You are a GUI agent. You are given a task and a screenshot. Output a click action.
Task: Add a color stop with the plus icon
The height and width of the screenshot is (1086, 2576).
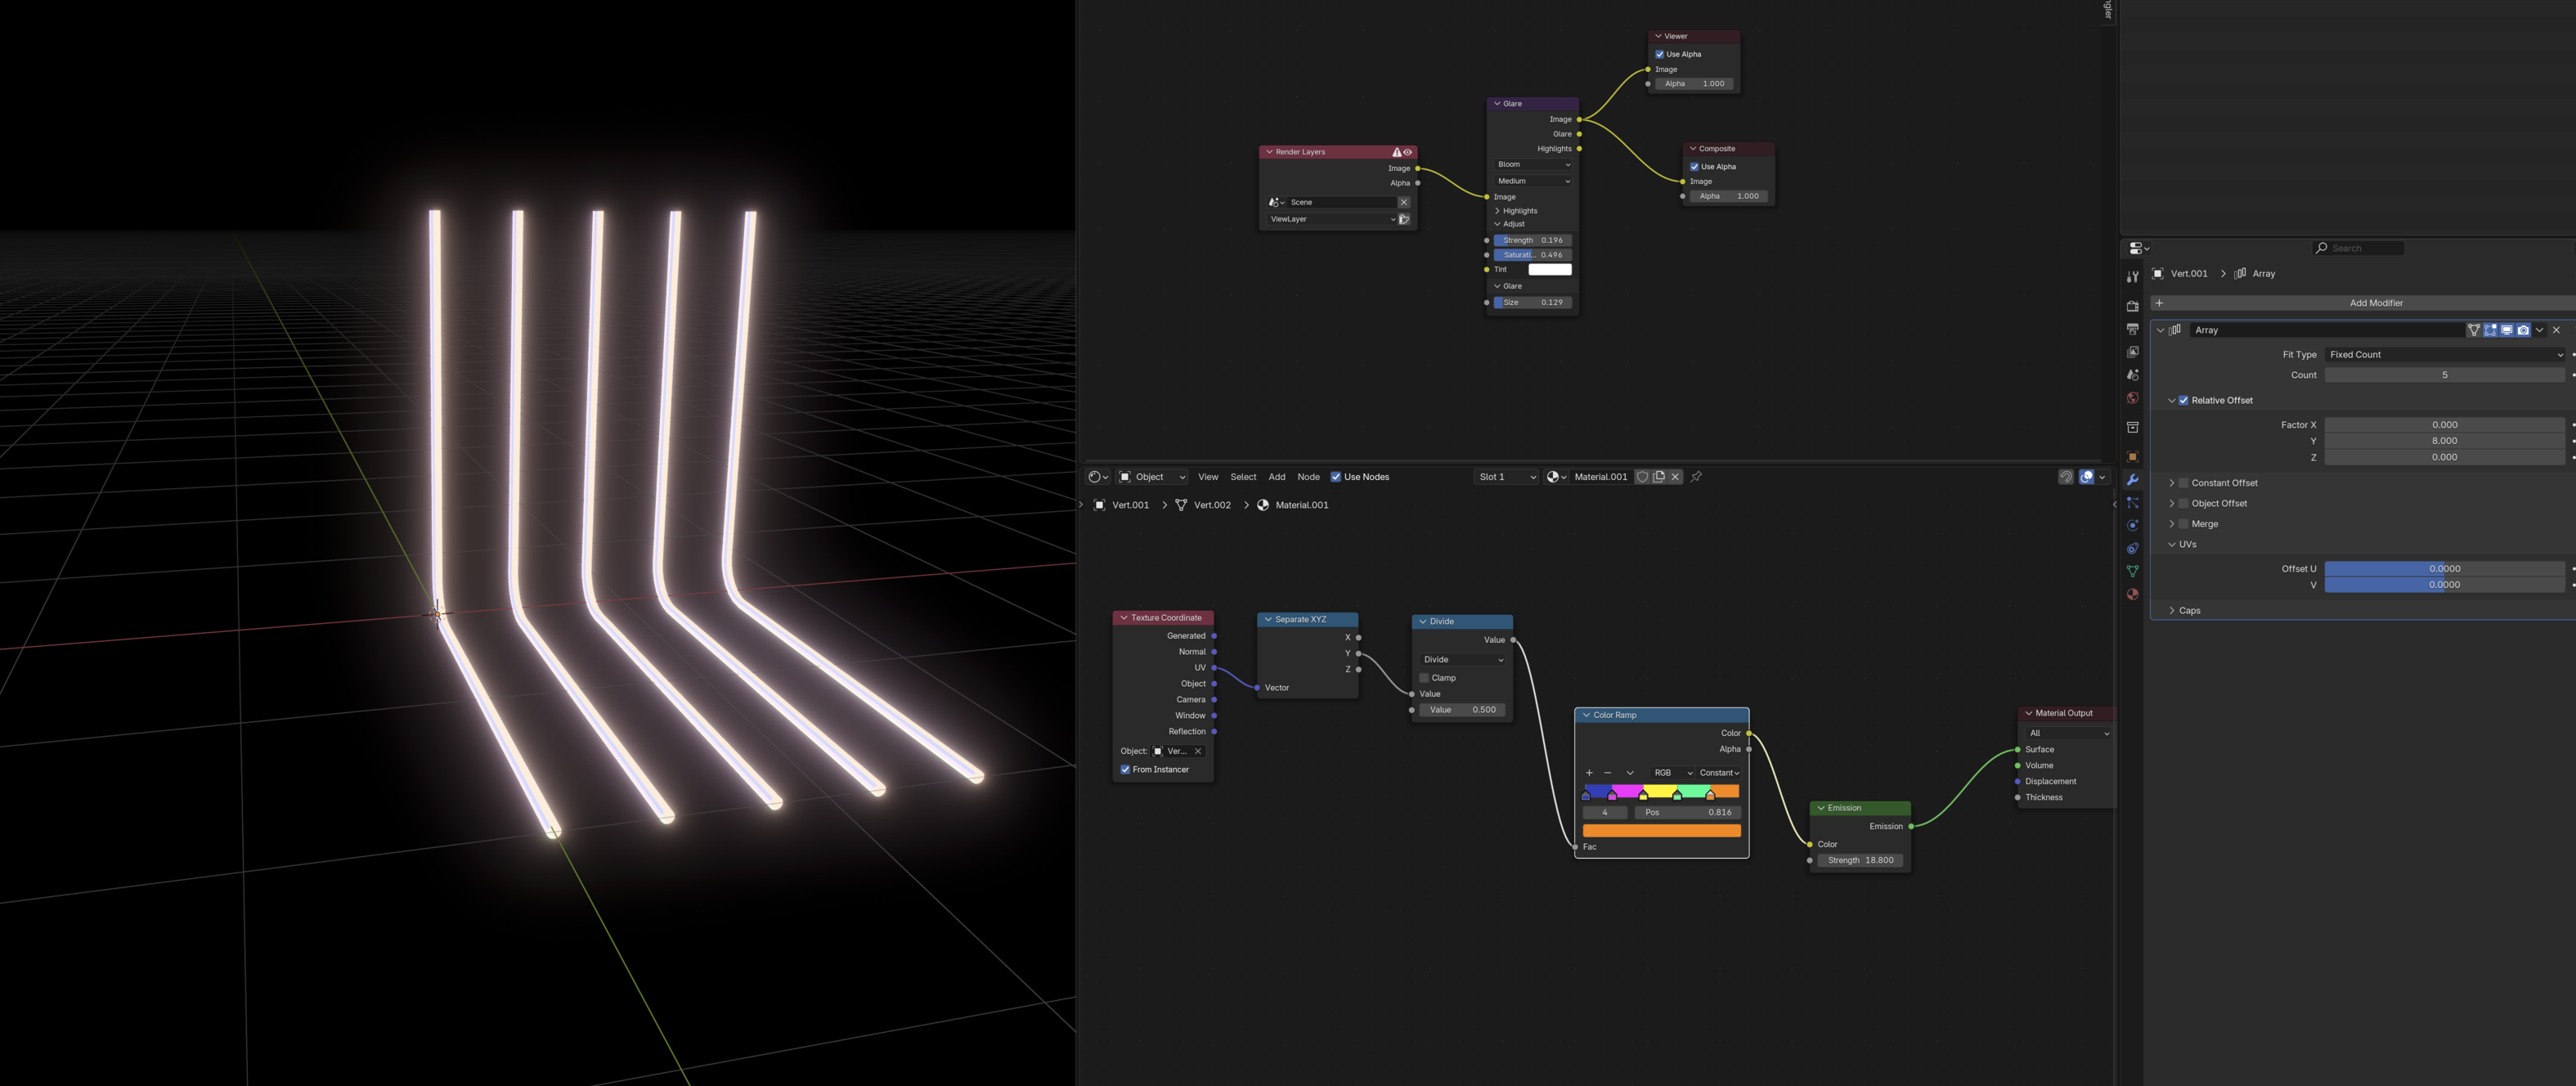[1589, 773]
